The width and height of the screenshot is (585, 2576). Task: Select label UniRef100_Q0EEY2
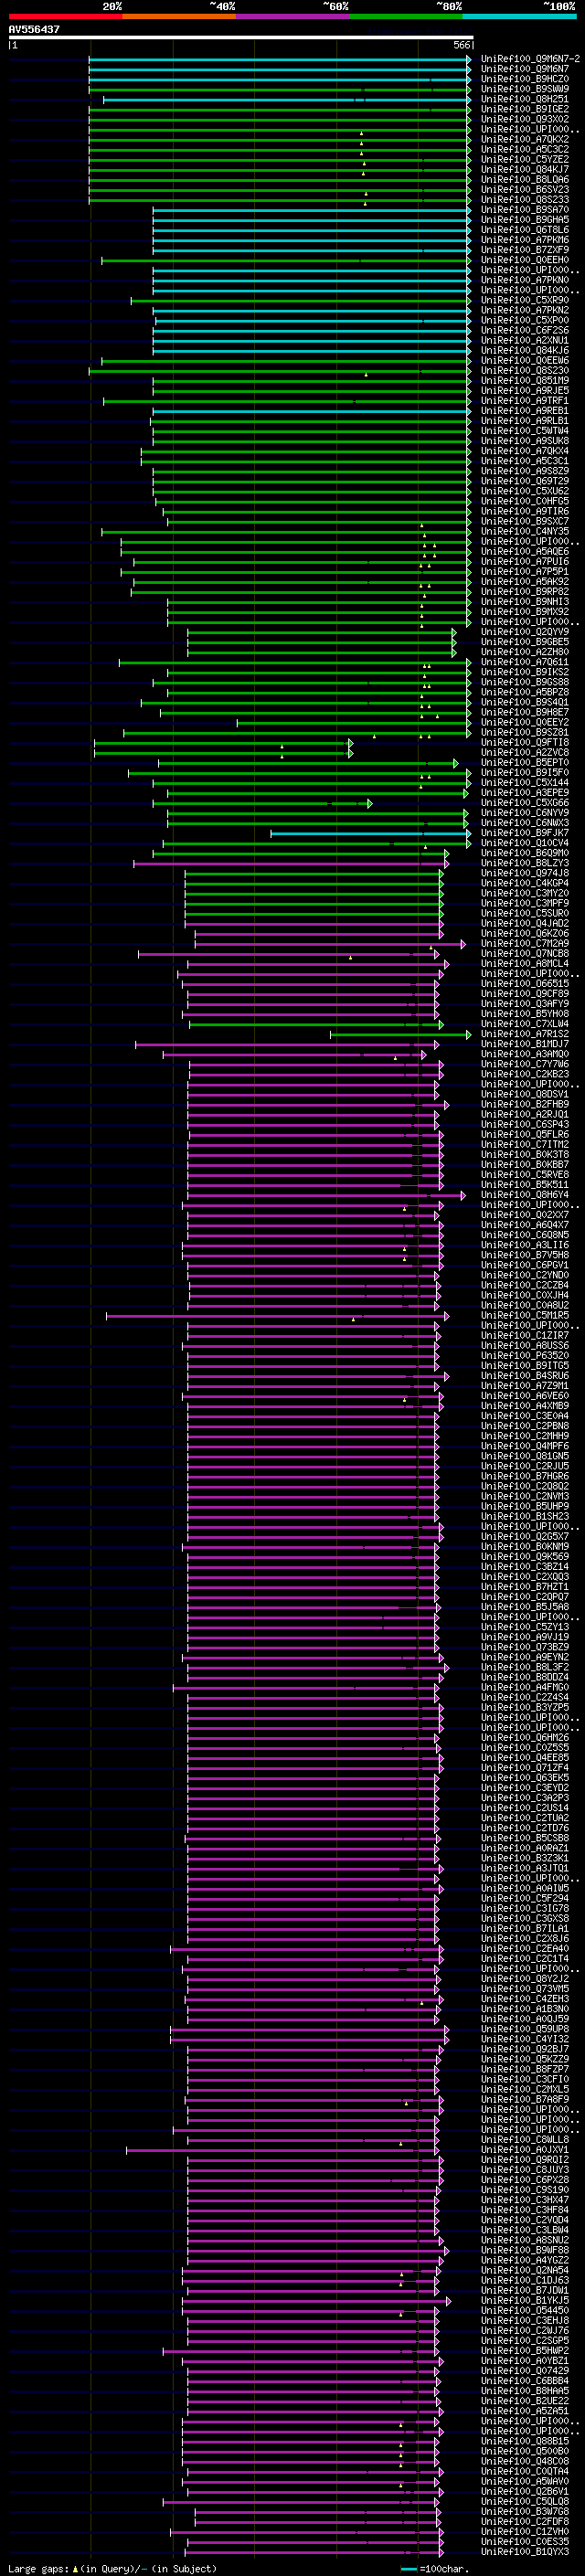coord(525,722)
